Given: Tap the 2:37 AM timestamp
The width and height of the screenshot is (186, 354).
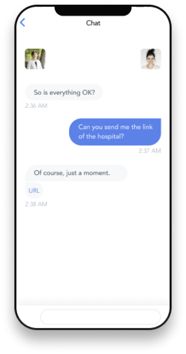Looking at the screenshot, I should pos(150,151).
